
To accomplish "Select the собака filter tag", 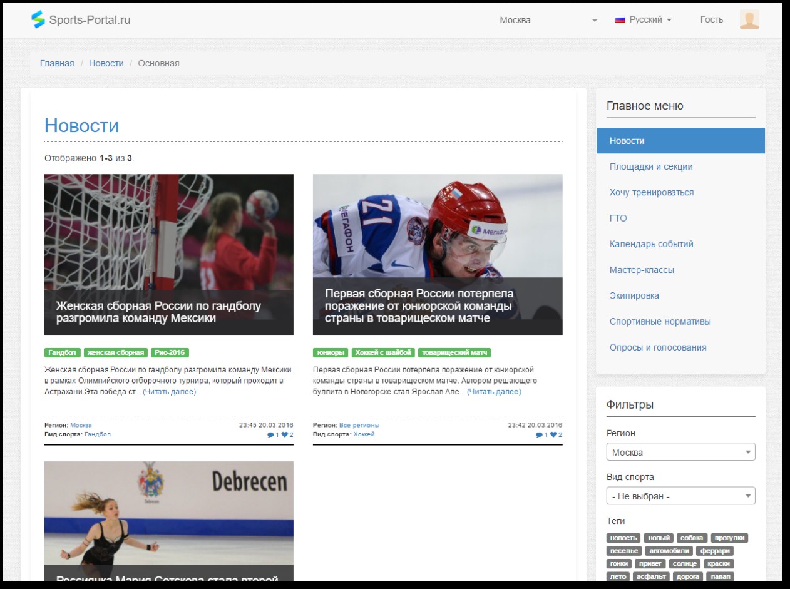I will point(692,538).
